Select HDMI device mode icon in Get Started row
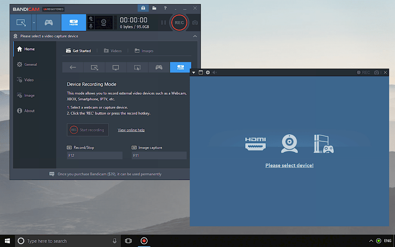The width and height of the screenshot is (395, 247). 180,67
